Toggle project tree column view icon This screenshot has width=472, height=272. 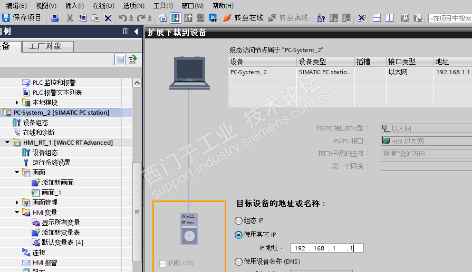click(126, 32)
